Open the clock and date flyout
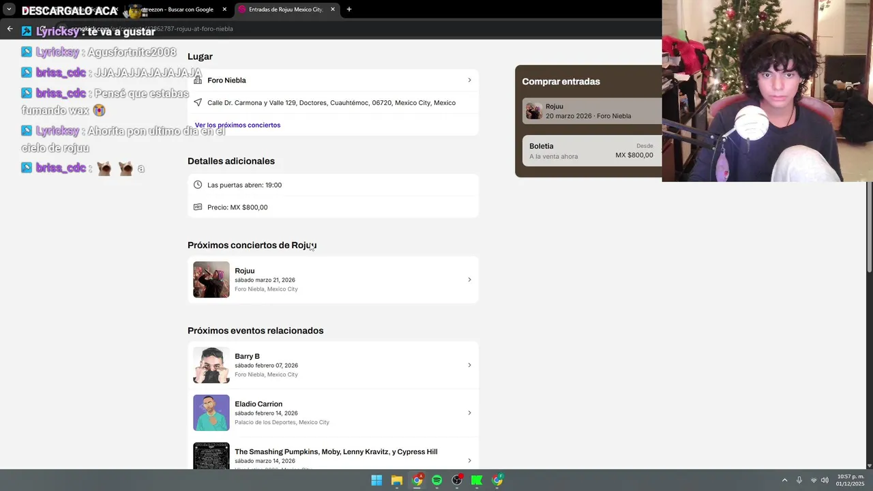 850,480
